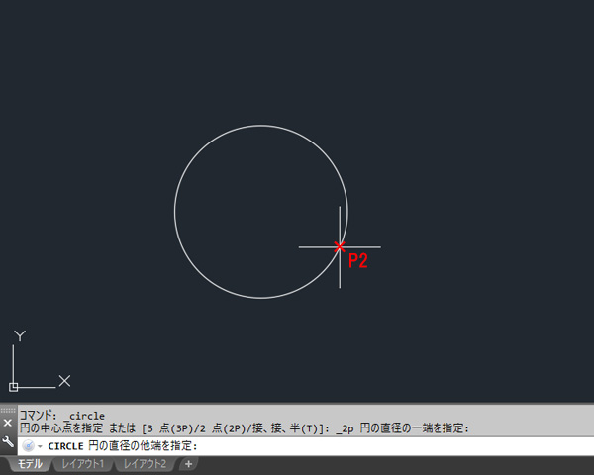This screenshot has height=475, width=594.
Task: Click the recent commands icon
Action: pyautogui.click(x=28, y=446)
